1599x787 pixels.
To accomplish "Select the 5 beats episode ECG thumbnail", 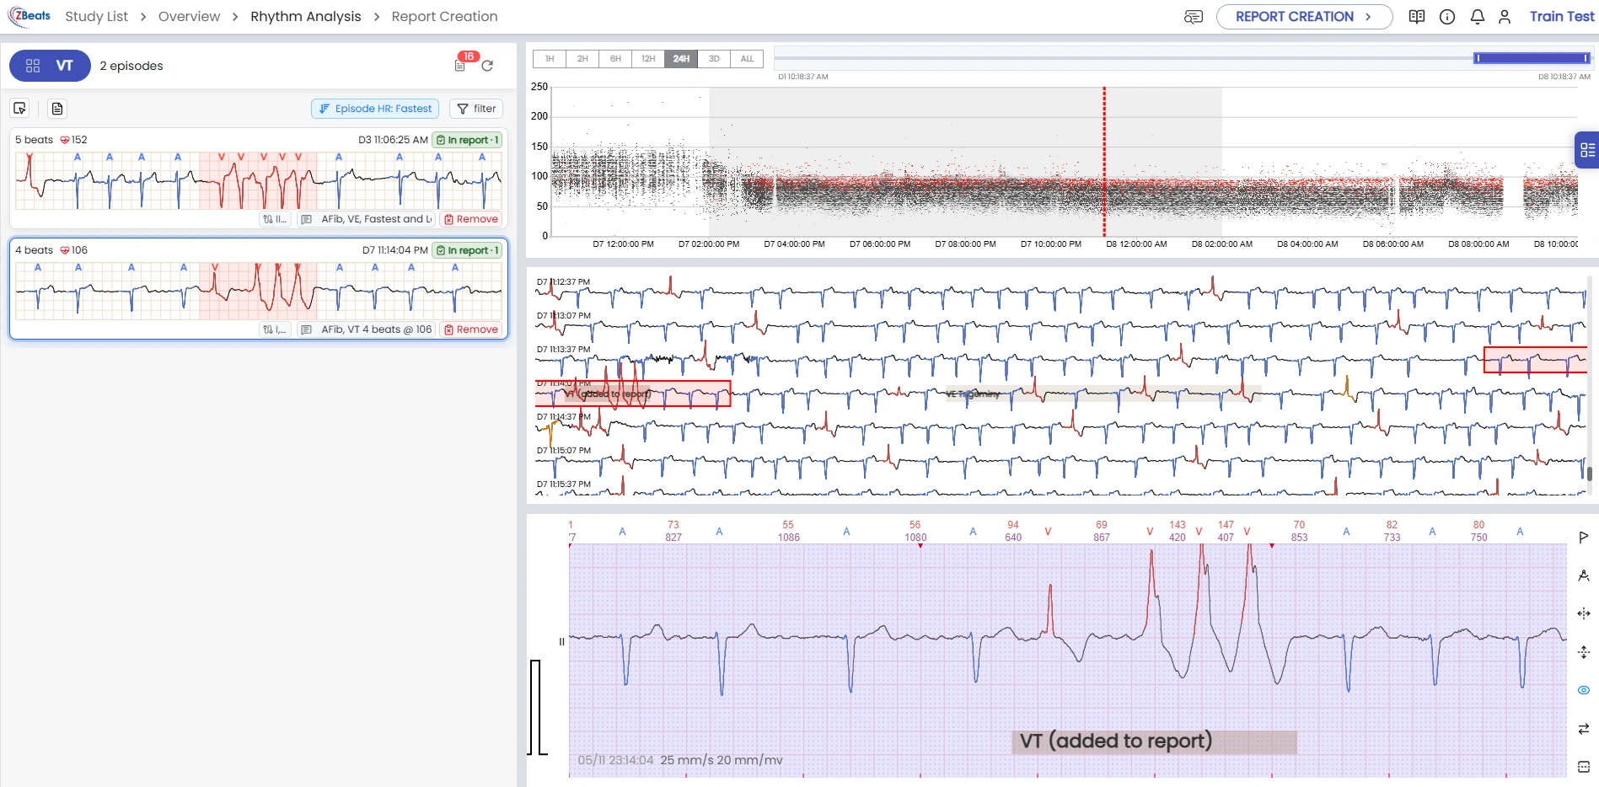I will (258, 180).
